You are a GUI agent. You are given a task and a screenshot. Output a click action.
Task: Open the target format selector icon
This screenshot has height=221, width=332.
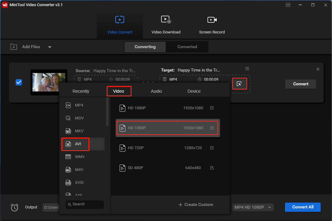(239, 84)
